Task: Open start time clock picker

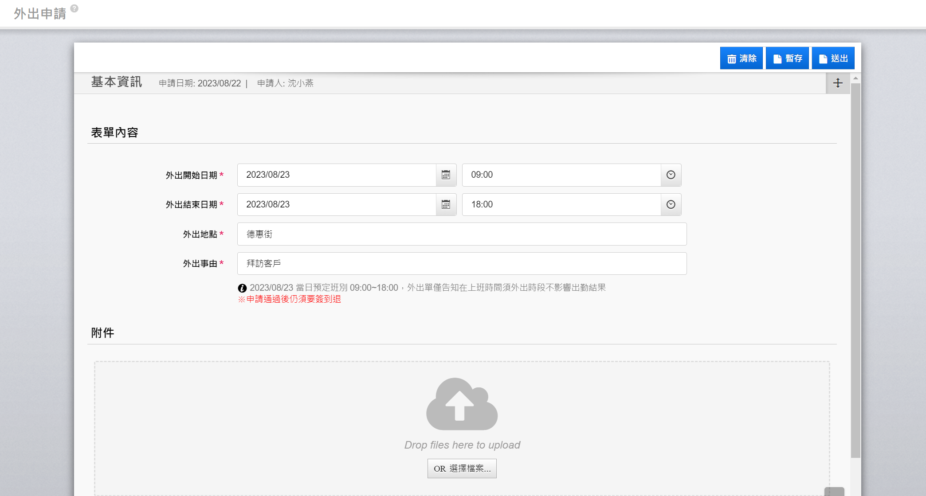Action: tap(671, 175)
